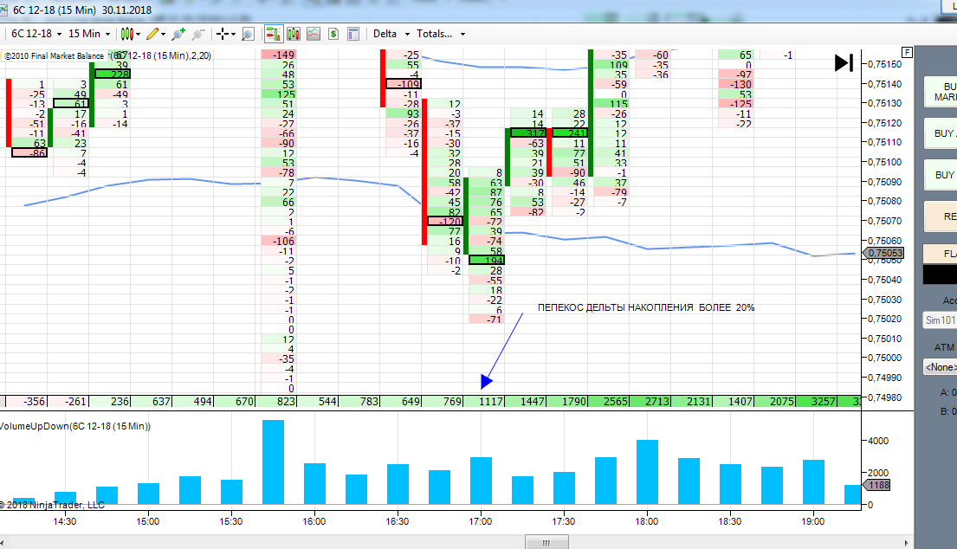This screenshot has width=957, height=549.
Task: Click cumulative delta cell 1117
Action: [484, 402]
